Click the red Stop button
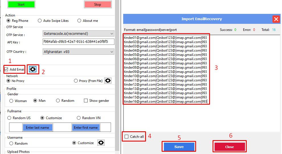 point(98,5)
